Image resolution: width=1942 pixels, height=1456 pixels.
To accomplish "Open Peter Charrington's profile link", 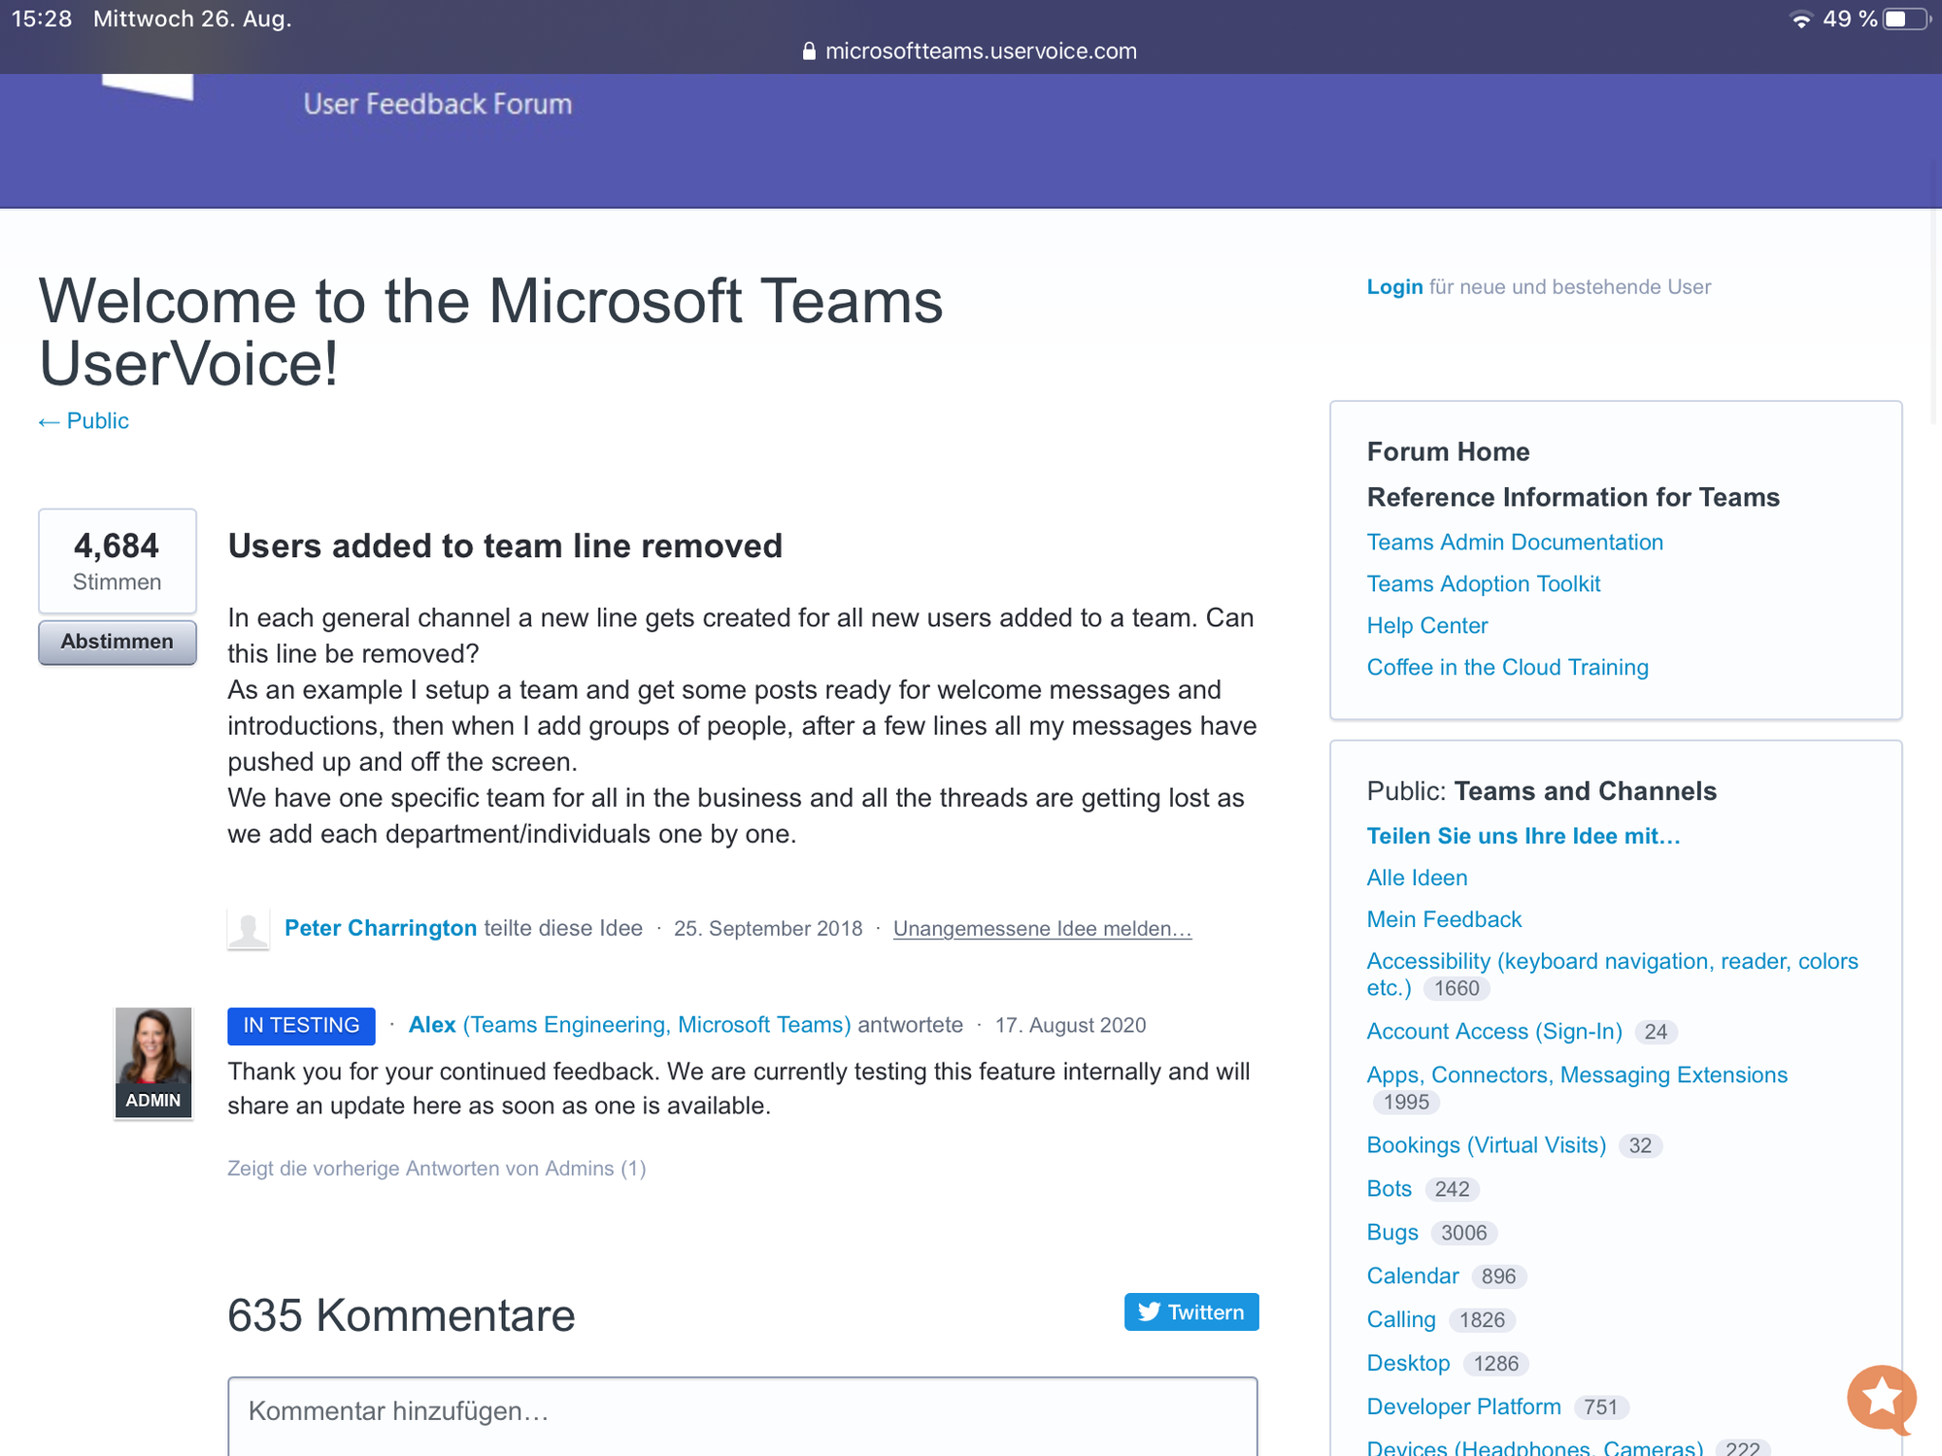I will 381,928.
